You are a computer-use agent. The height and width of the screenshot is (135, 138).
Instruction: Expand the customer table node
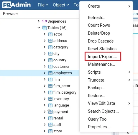click(45, 66)
